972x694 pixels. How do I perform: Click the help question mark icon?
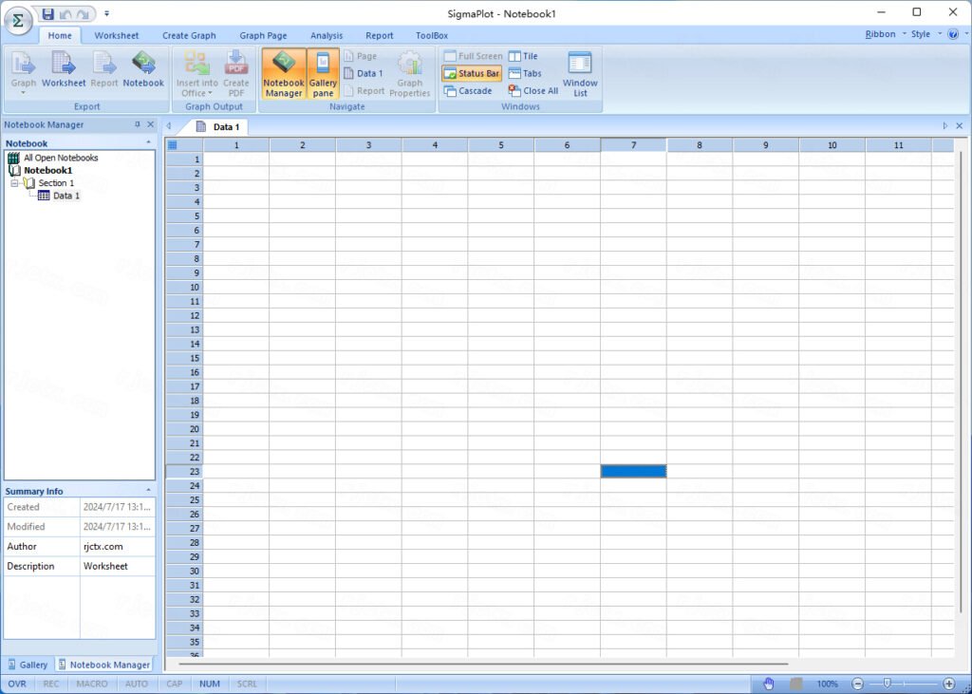(953, 34)
